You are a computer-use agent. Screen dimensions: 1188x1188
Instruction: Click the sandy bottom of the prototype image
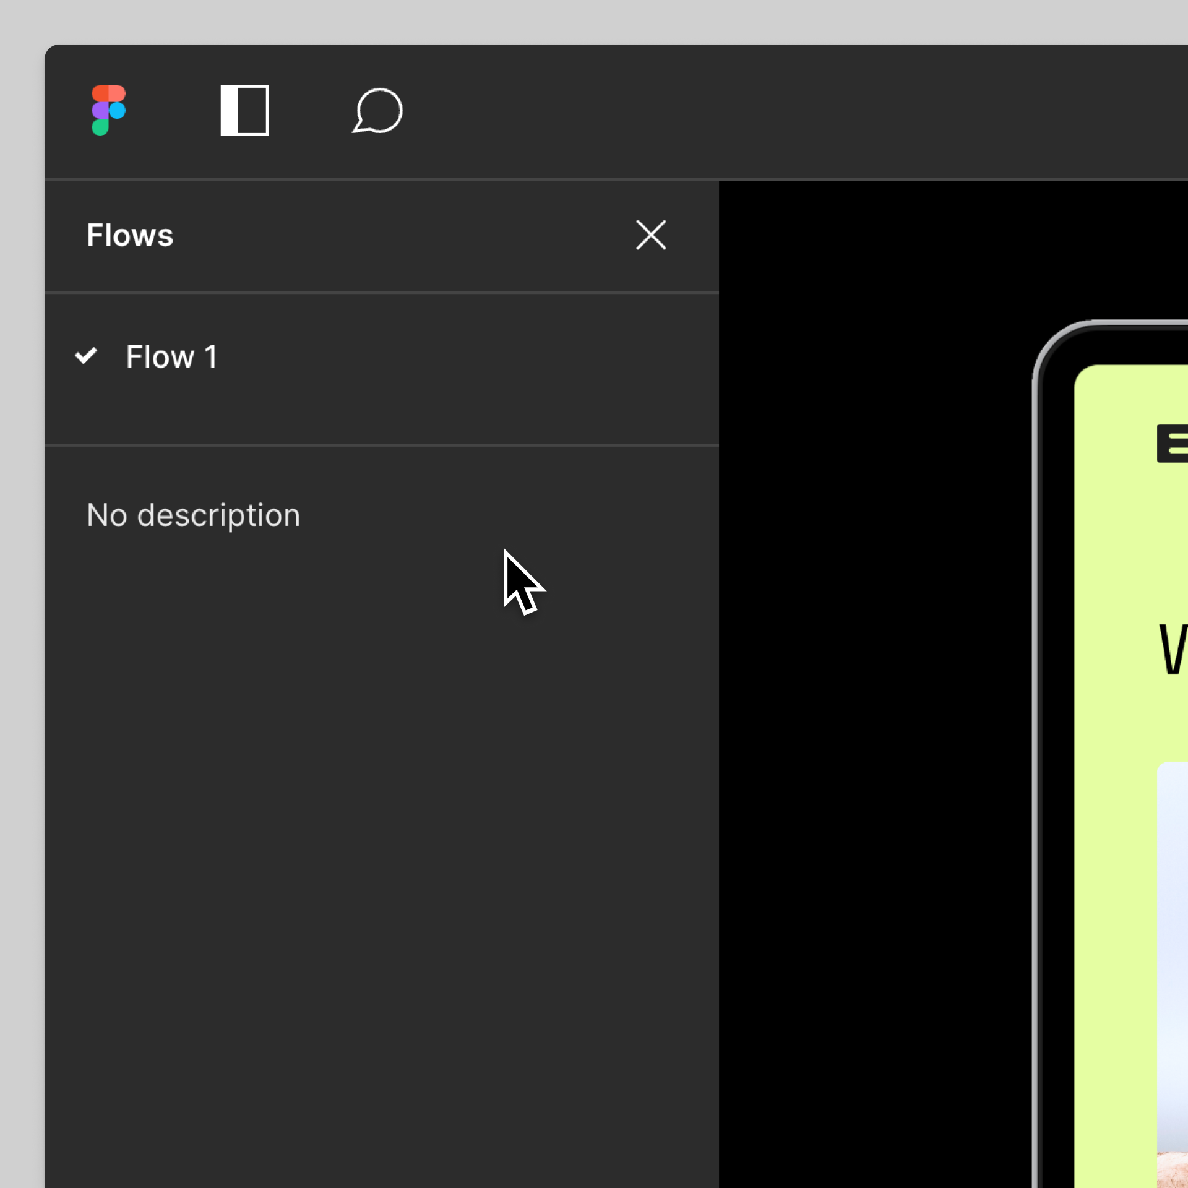tap(1173, 1169)
